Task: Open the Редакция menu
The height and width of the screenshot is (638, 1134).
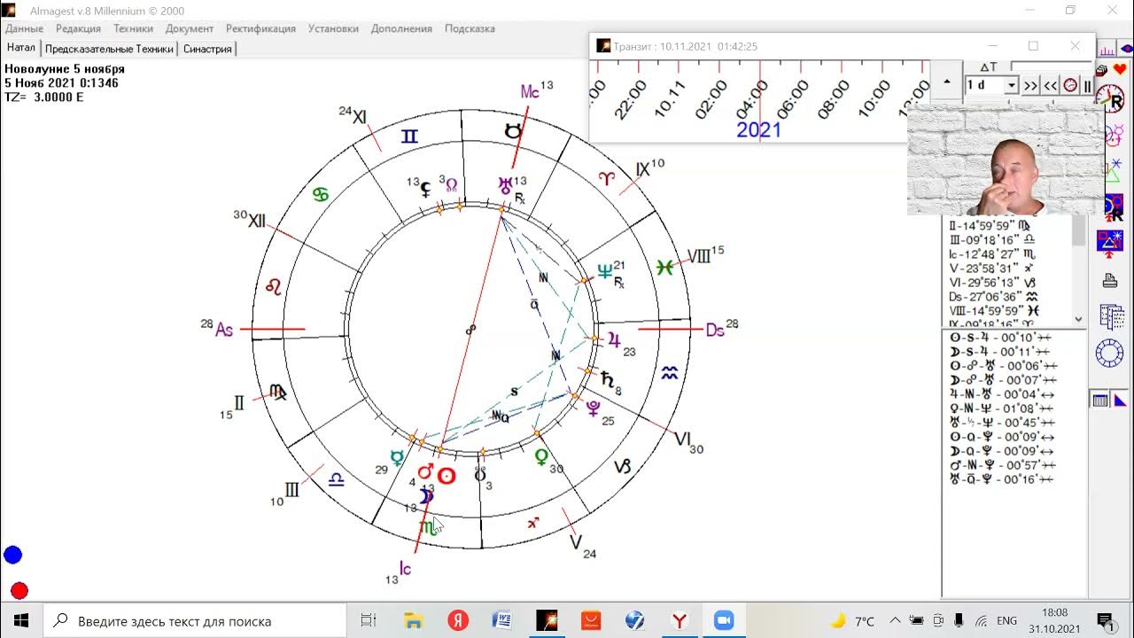Action: coord(78,28)
